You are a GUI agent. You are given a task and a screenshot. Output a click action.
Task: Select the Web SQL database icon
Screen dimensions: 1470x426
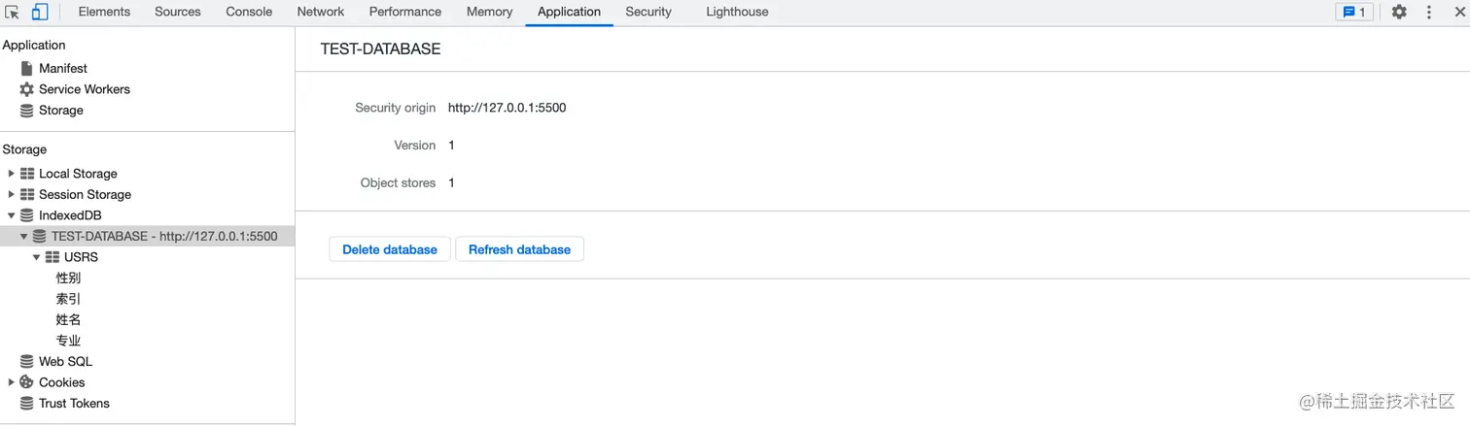(x=27, y=361)
